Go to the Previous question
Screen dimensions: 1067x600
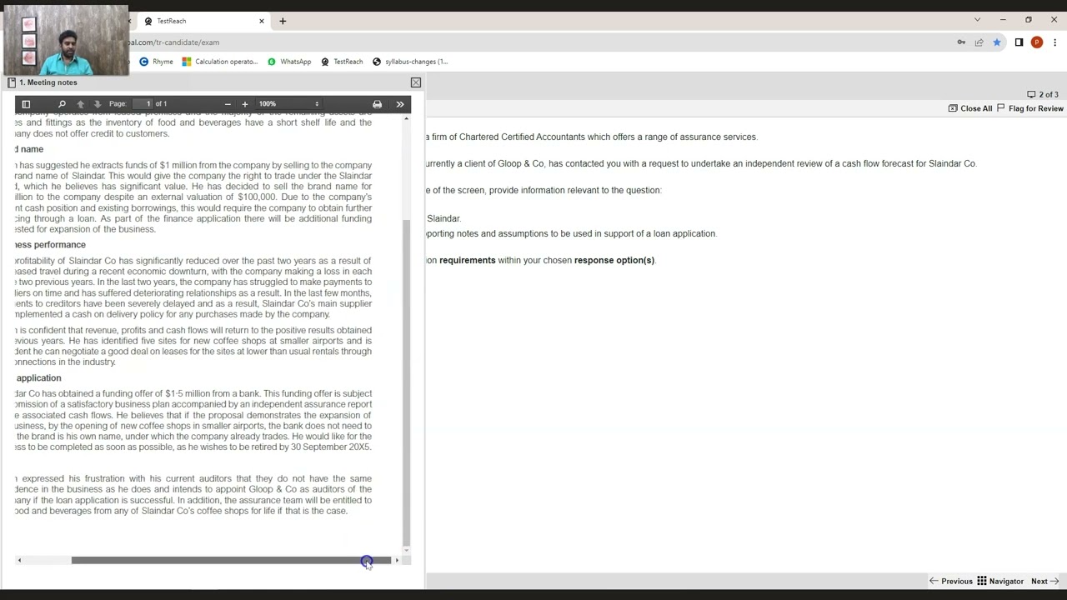coord(951,581)
